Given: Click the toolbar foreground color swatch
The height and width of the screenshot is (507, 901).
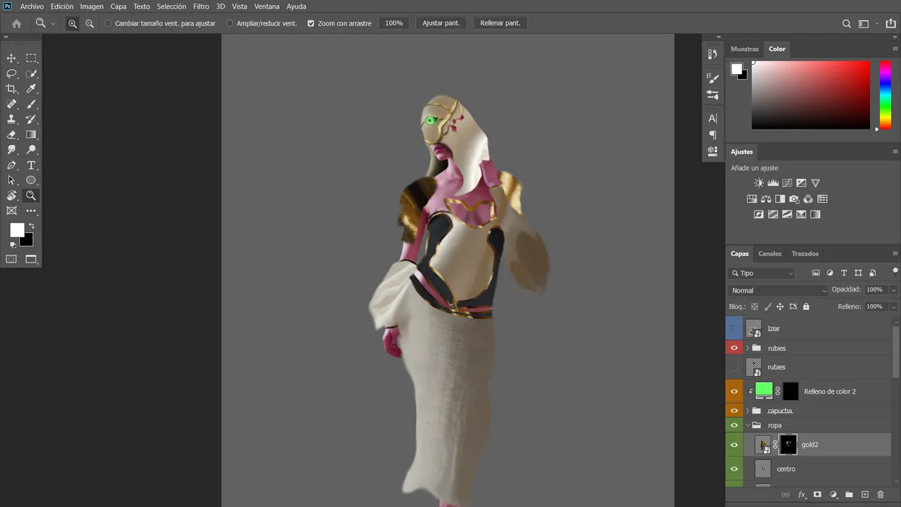Looking at the screenshot, I should [17, 230].
